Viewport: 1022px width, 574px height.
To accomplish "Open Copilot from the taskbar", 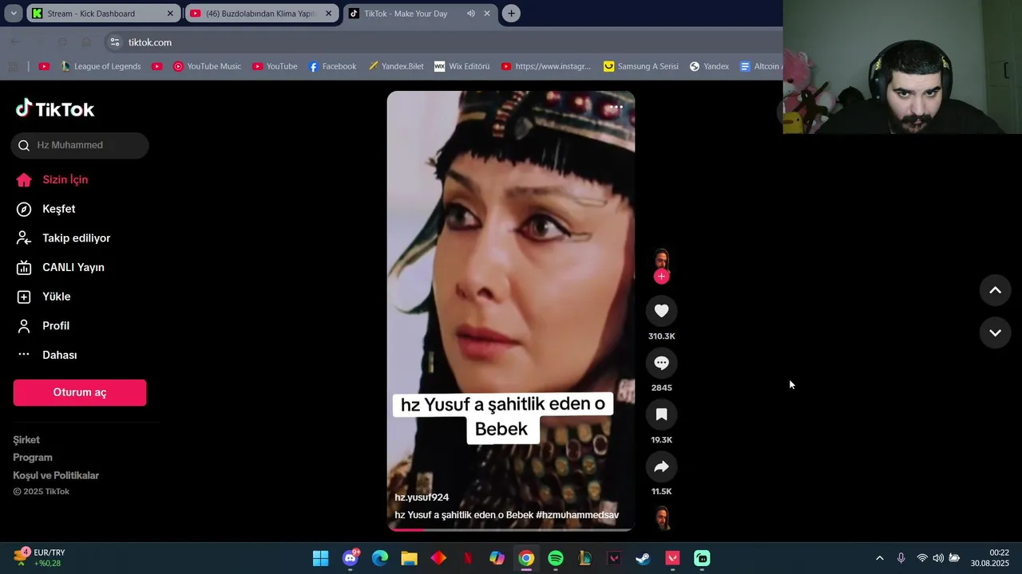I will [497, 558].
